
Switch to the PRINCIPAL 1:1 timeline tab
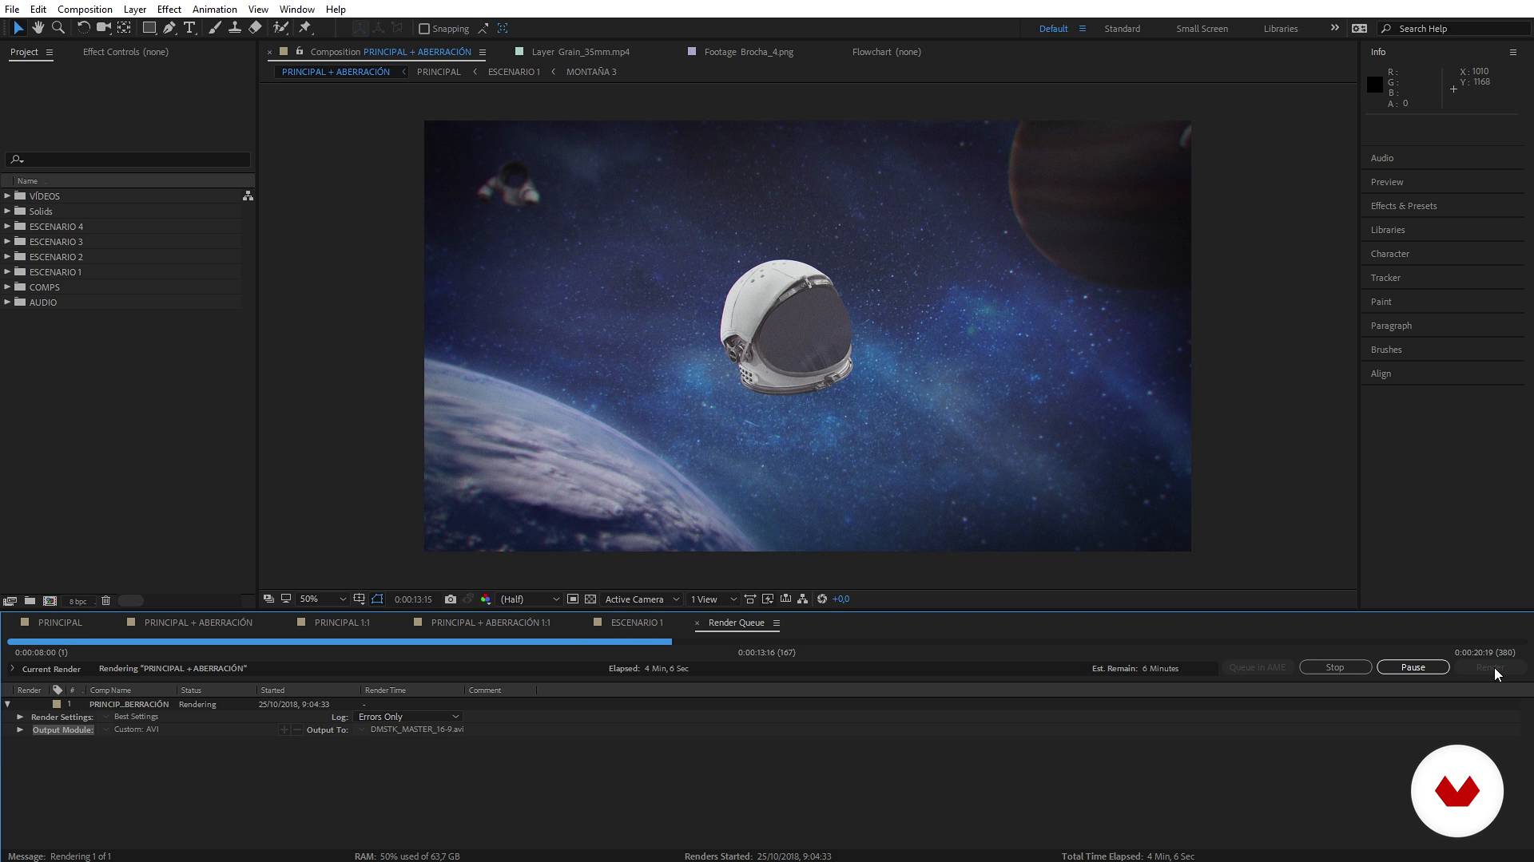point(342,623)
